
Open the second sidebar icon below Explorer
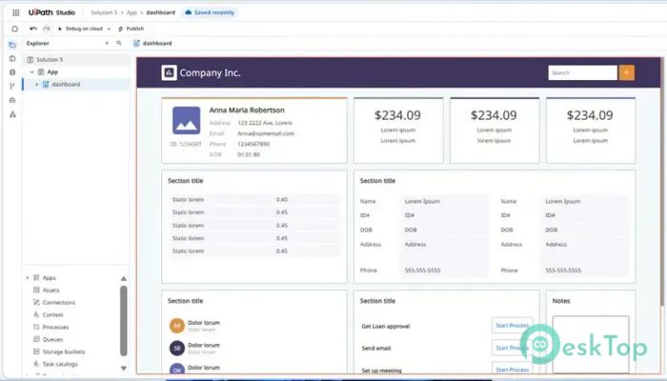12,59
